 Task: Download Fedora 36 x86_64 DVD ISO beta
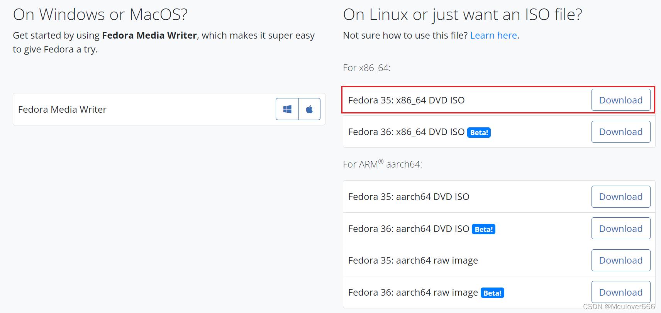pos(621,132)
